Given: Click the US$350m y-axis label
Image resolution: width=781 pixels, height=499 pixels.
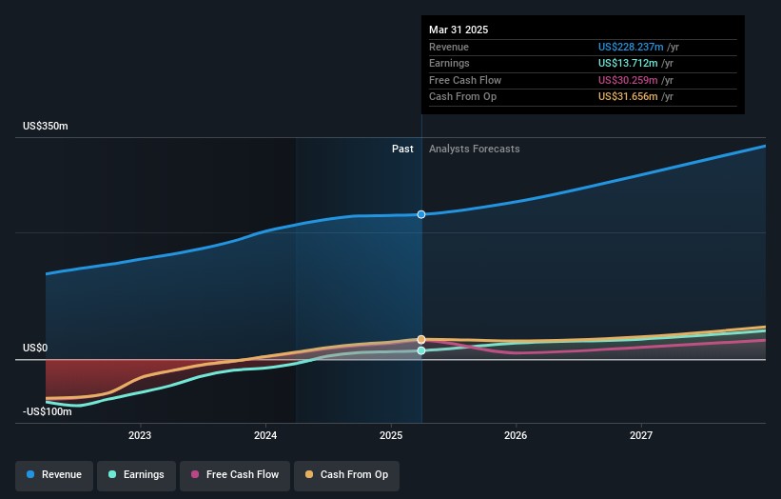Looking at the screenshot, I should pos(46,126).
